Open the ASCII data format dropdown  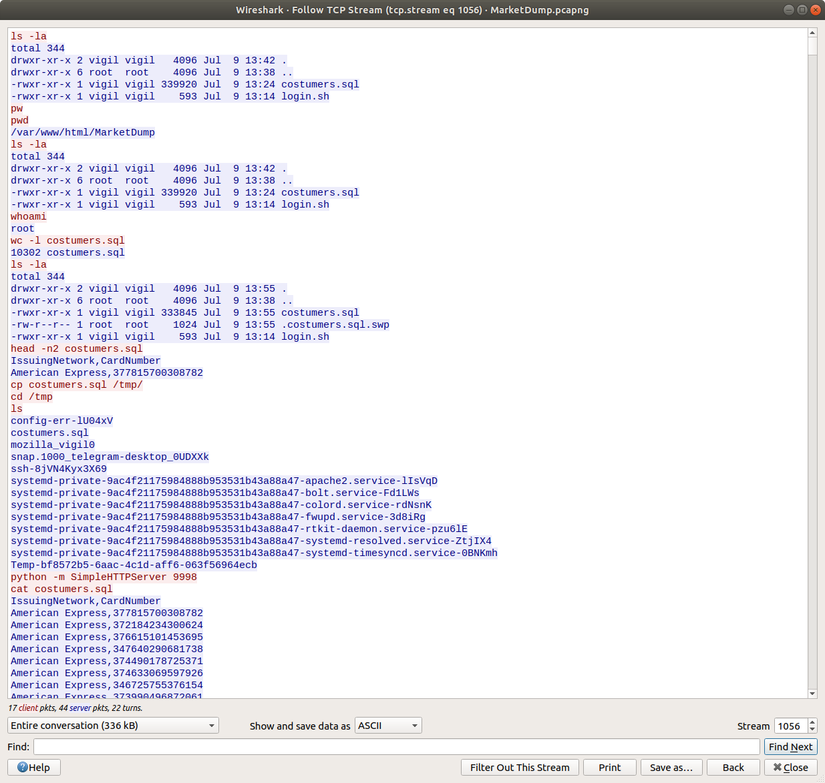[388, 726]
